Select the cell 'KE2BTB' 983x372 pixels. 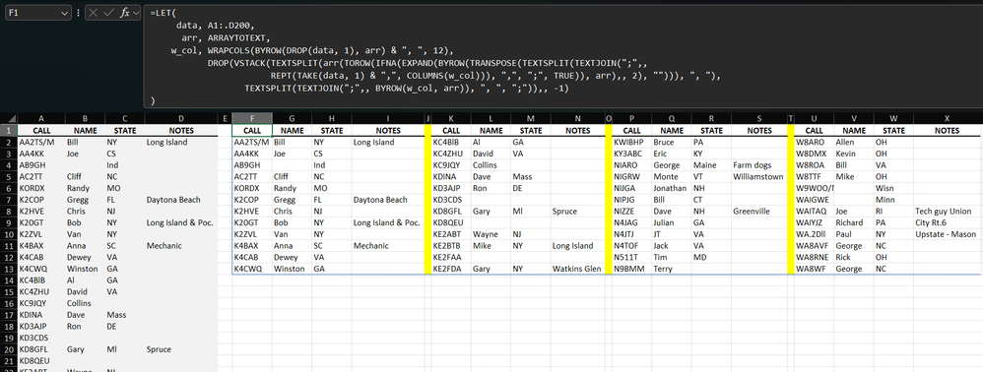click(x=451, y=245)
